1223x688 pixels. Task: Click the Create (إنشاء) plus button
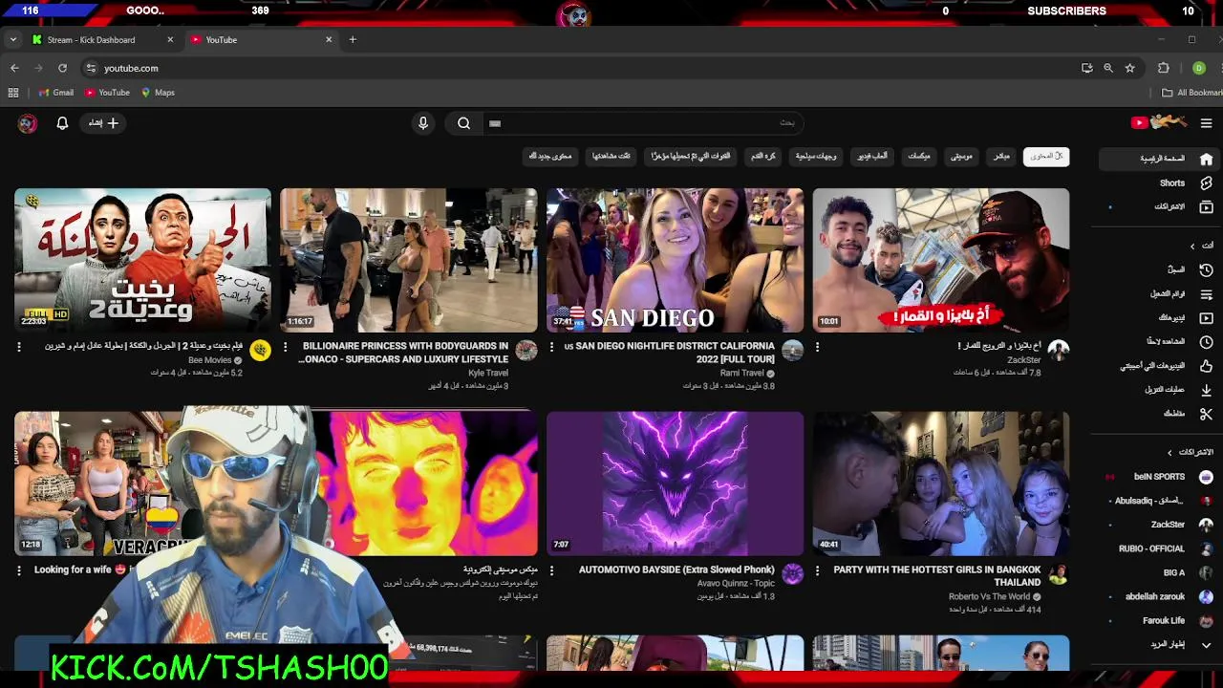104,122
